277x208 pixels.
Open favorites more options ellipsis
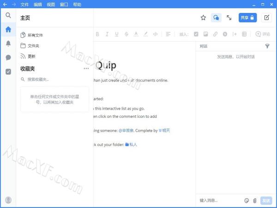(86, 68)
